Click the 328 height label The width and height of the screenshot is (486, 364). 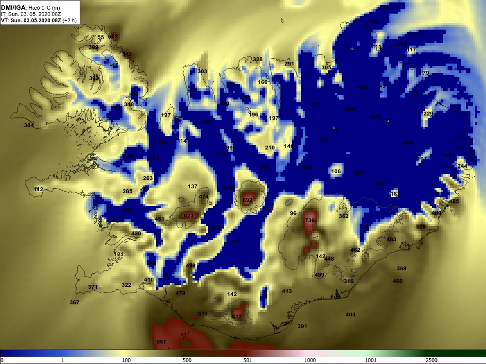(258, 59)
